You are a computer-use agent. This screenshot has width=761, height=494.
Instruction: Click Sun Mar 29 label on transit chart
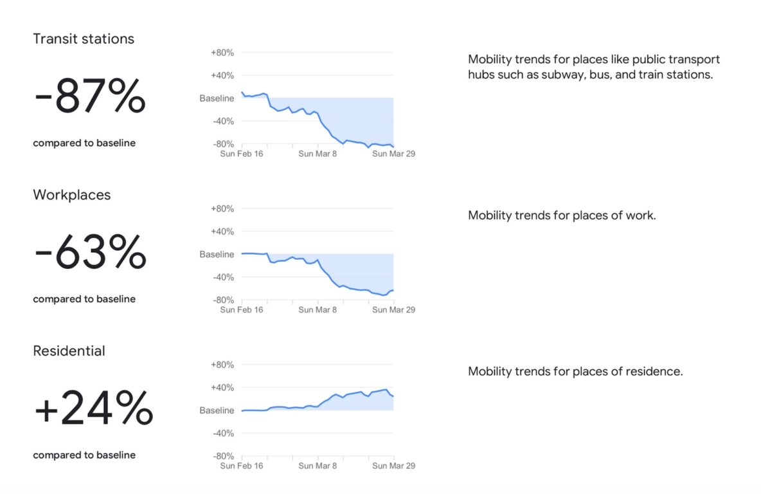coord(393,154)
